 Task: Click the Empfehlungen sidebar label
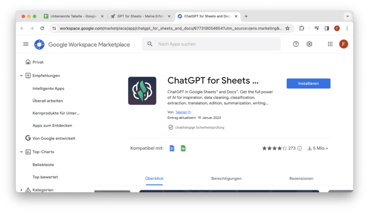click(46, 76)
